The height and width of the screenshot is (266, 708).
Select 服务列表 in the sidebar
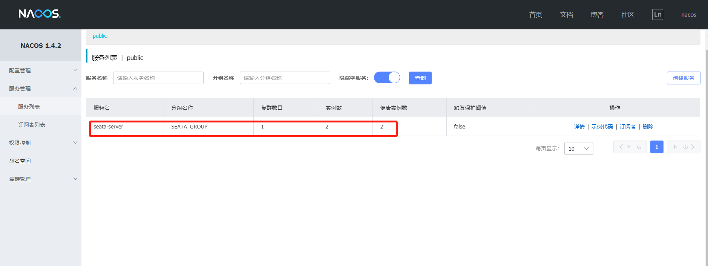[x=41, y=107]
